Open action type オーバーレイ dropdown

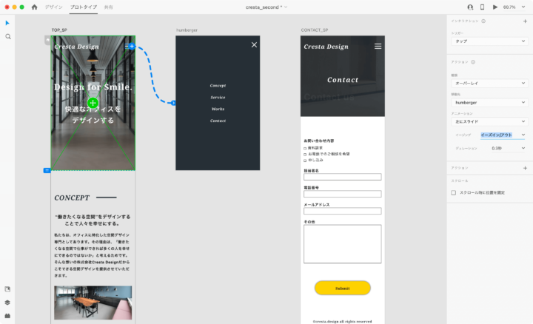(490, 83)
